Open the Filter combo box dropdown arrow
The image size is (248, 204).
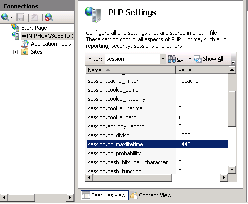(x=163, y=59)
